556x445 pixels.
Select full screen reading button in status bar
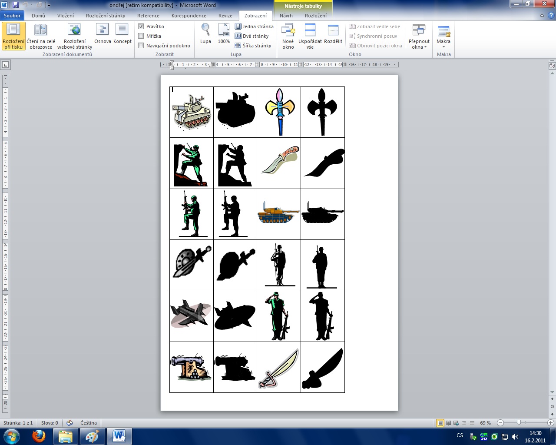pos(449,423)
